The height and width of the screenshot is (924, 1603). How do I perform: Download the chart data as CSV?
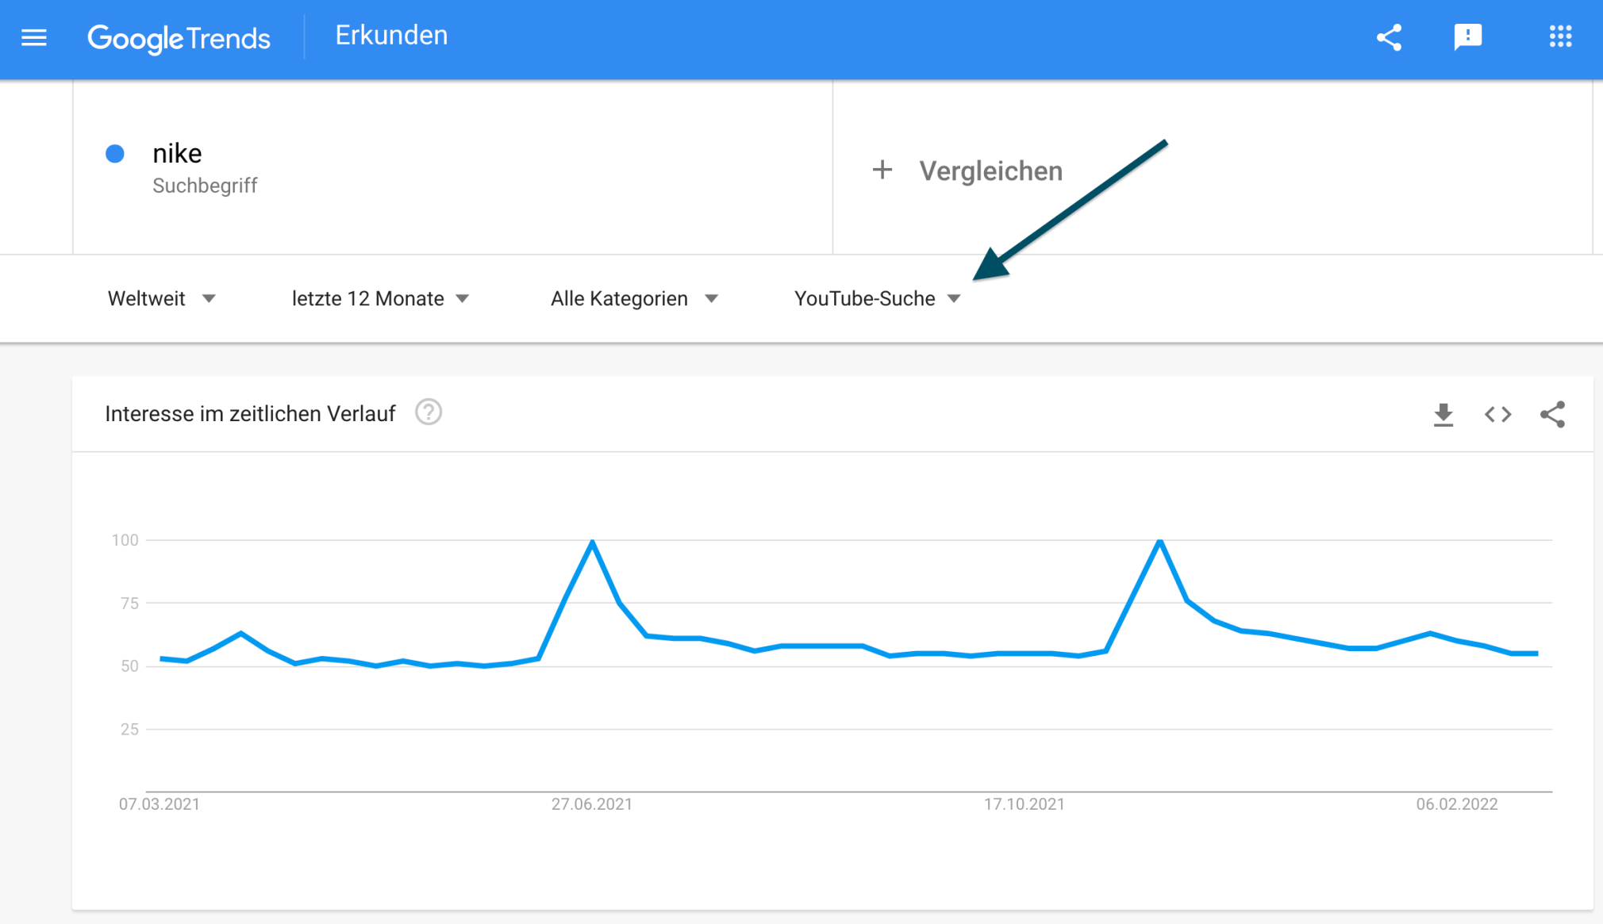1444,413
